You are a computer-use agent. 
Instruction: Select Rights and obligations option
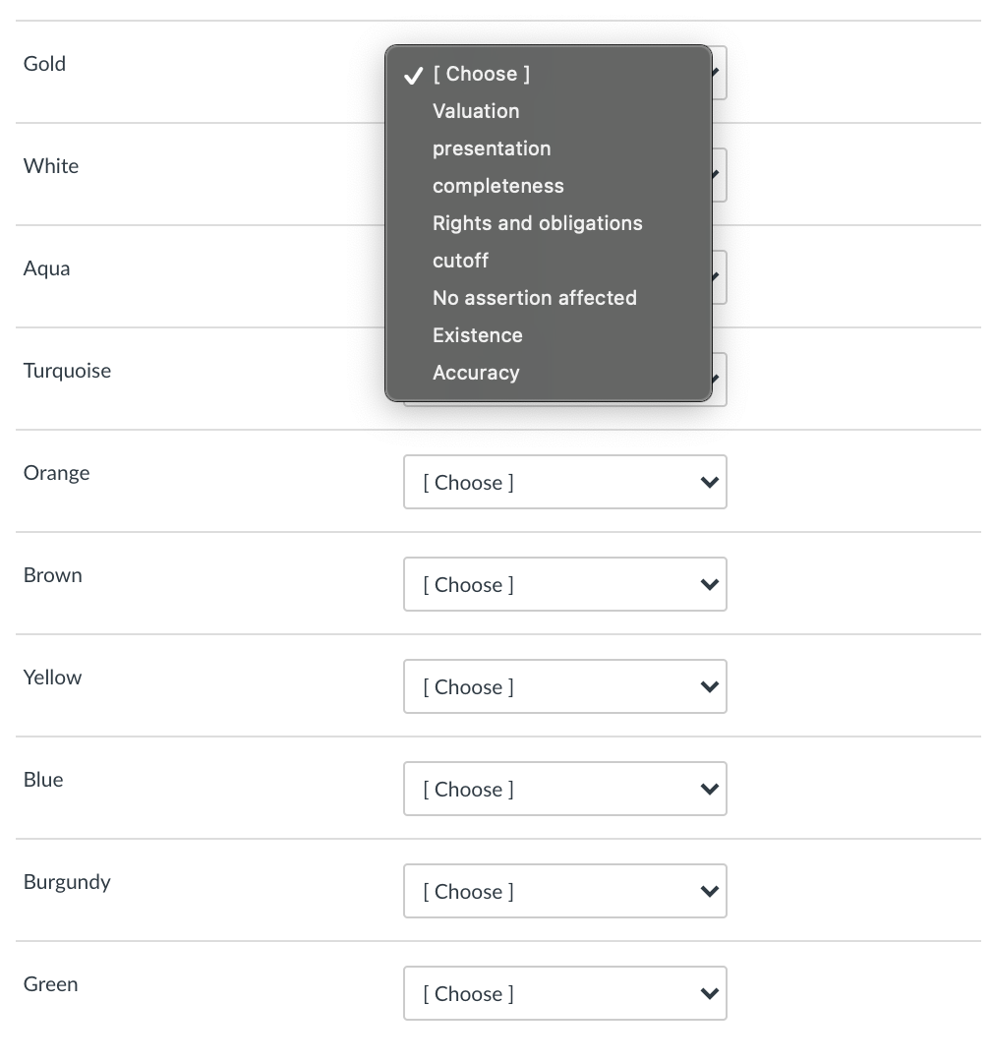click(537, 223)
